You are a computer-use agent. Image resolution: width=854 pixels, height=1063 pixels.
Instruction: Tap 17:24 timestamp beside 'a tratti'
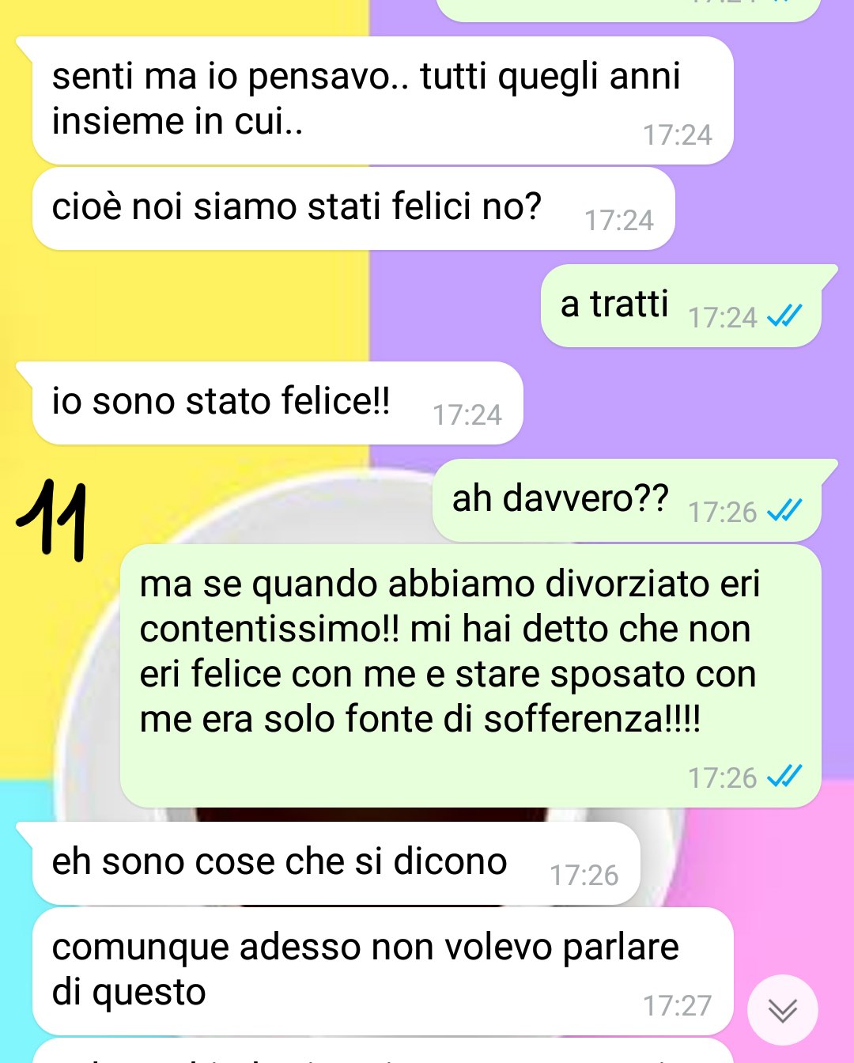pyautogui.click(x=723, y=317)
